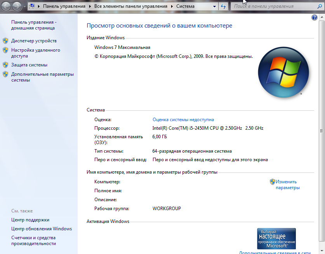Screen dimensions: 325x254
Task: Open Оценка системы недоступна link
Action: click(183, 120)
